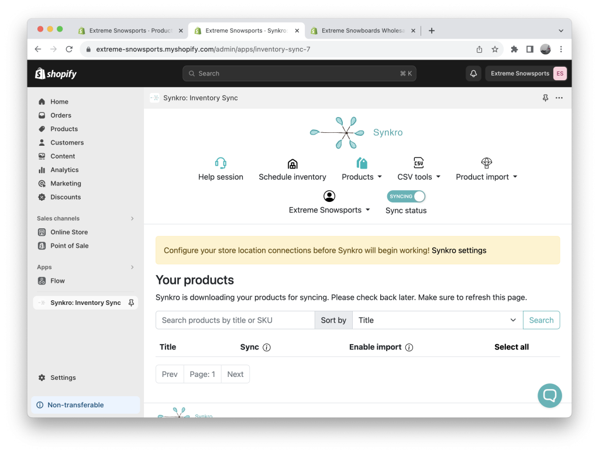
Task: Click the Synkro snowflake logo
Action: 336,132
